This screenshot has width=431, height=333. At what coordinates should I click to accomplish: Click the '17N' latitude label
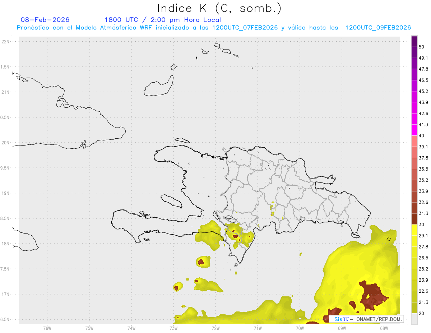[6, 294]
